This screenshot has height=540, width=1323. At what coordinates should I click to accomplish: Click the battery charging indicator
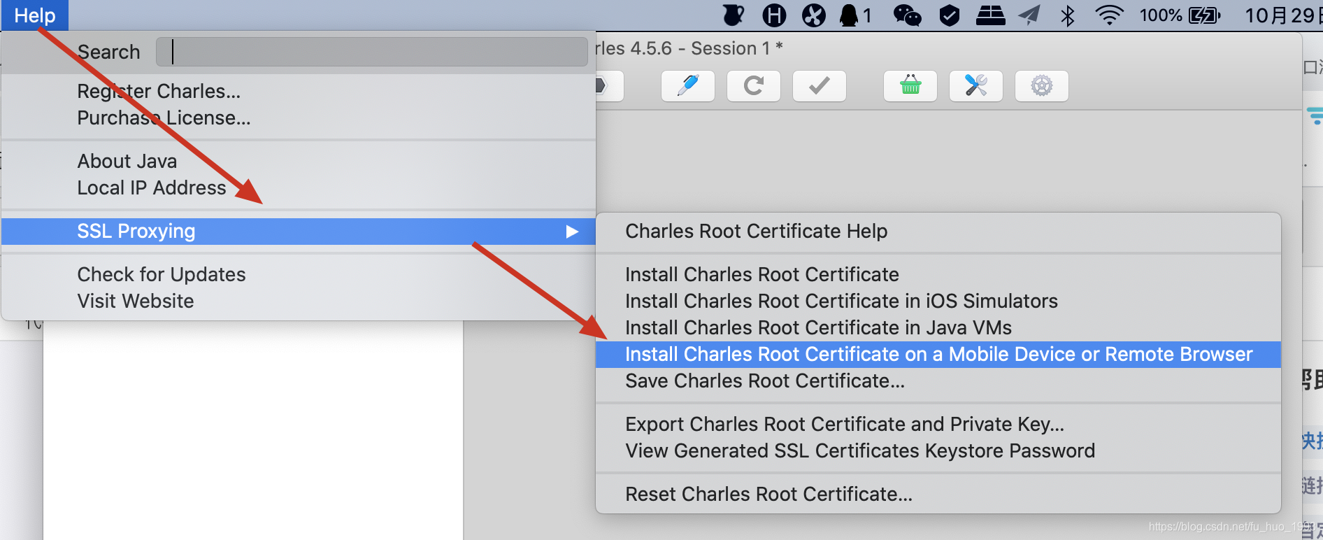point(1204,15)
